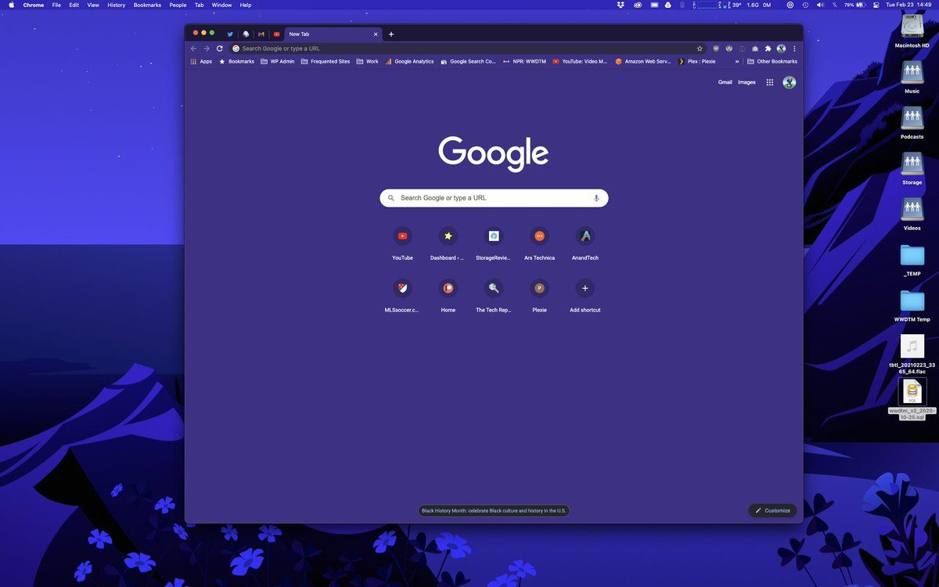Open the People menu

click(x=178, y=5)
